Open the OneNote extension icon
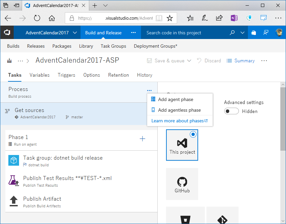Screen dimensions: 286x224 pos(234,18)
